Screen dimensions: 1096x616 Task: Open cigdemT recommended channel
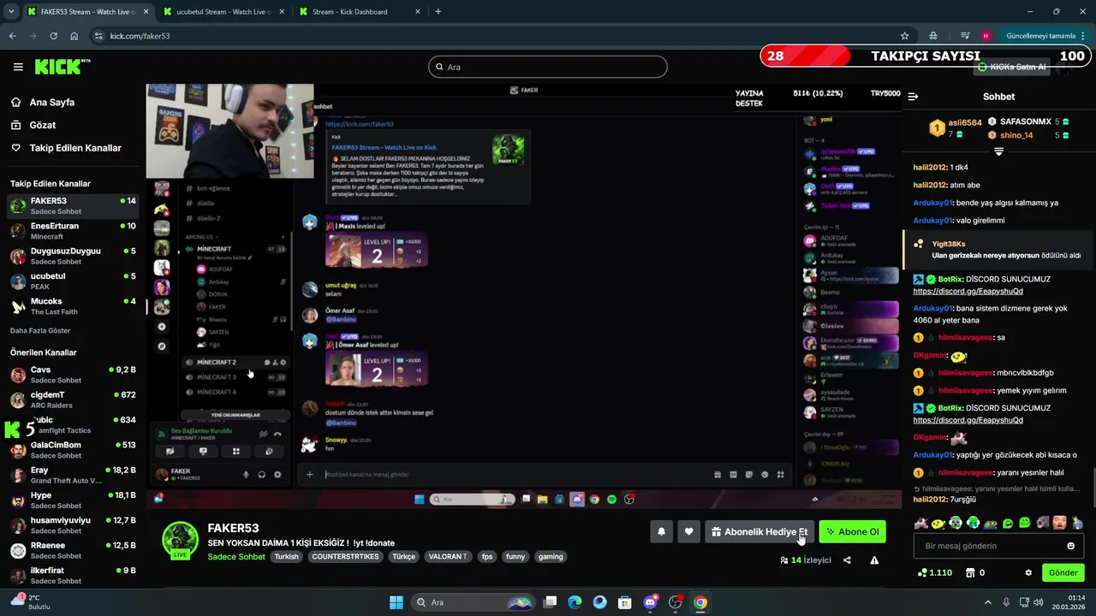(x=73, y=400)
